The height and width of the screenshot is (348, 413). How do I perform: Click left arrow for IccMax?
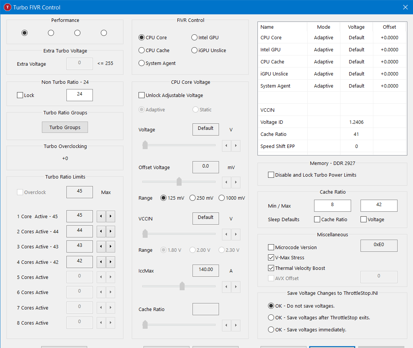click(226, 287)
